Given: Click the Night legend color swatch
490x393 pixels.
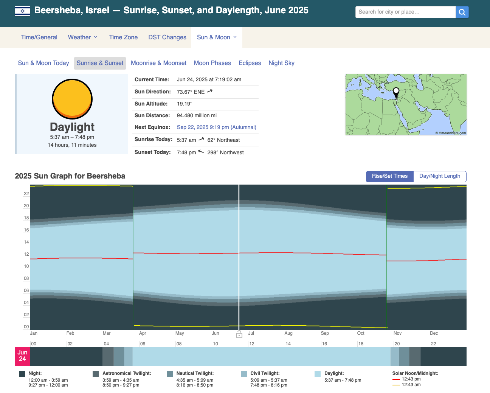Looking at the screenshot, I should [x=22, y=374].
